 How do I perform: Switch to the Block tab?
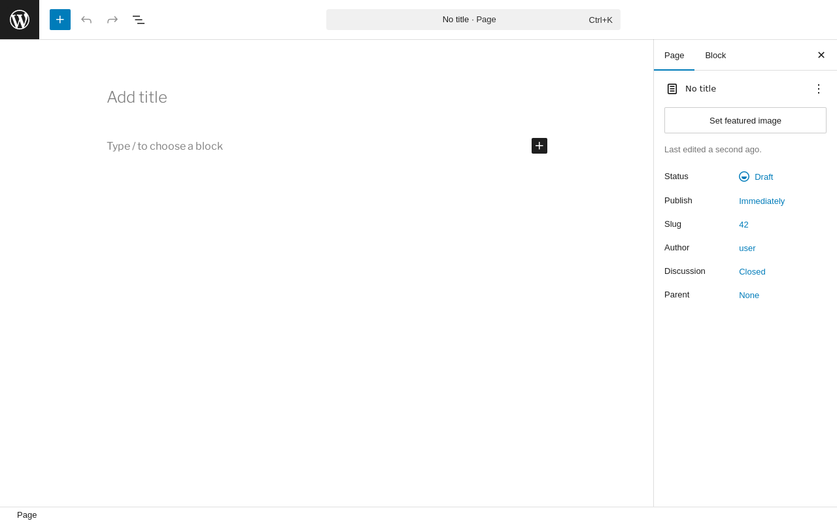(x=715, y=56)
